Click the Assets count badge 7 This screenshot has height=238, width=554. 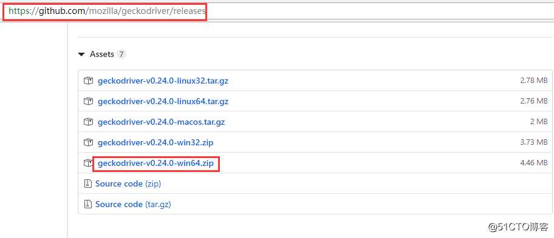121,55
